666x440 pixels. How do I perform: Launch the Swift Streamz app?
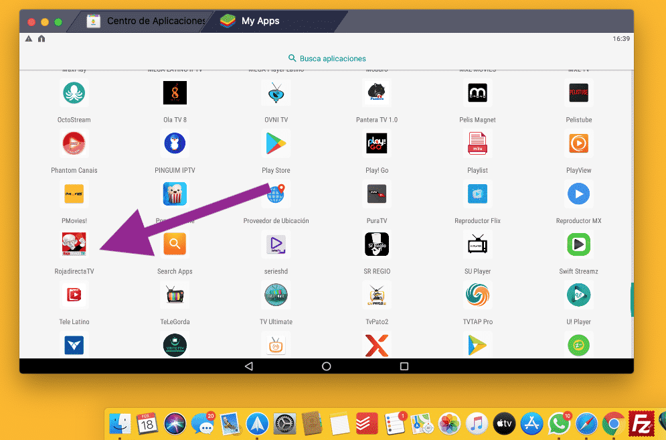point(578,244)
